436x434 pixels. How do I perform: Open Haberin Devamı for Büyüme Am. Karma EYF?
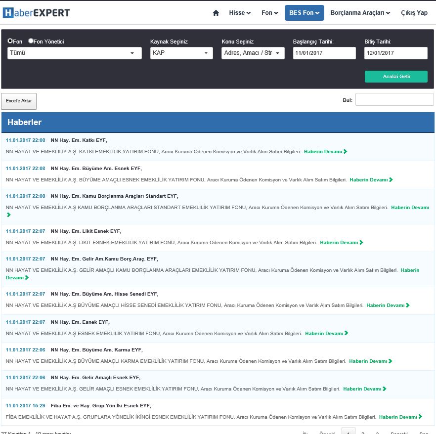370,361
